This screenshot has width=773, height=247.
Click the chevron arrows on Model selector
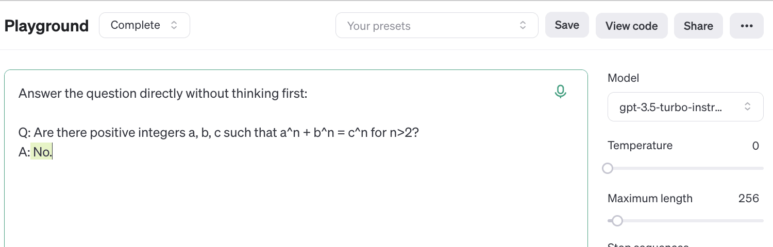(x=747, y=107)
